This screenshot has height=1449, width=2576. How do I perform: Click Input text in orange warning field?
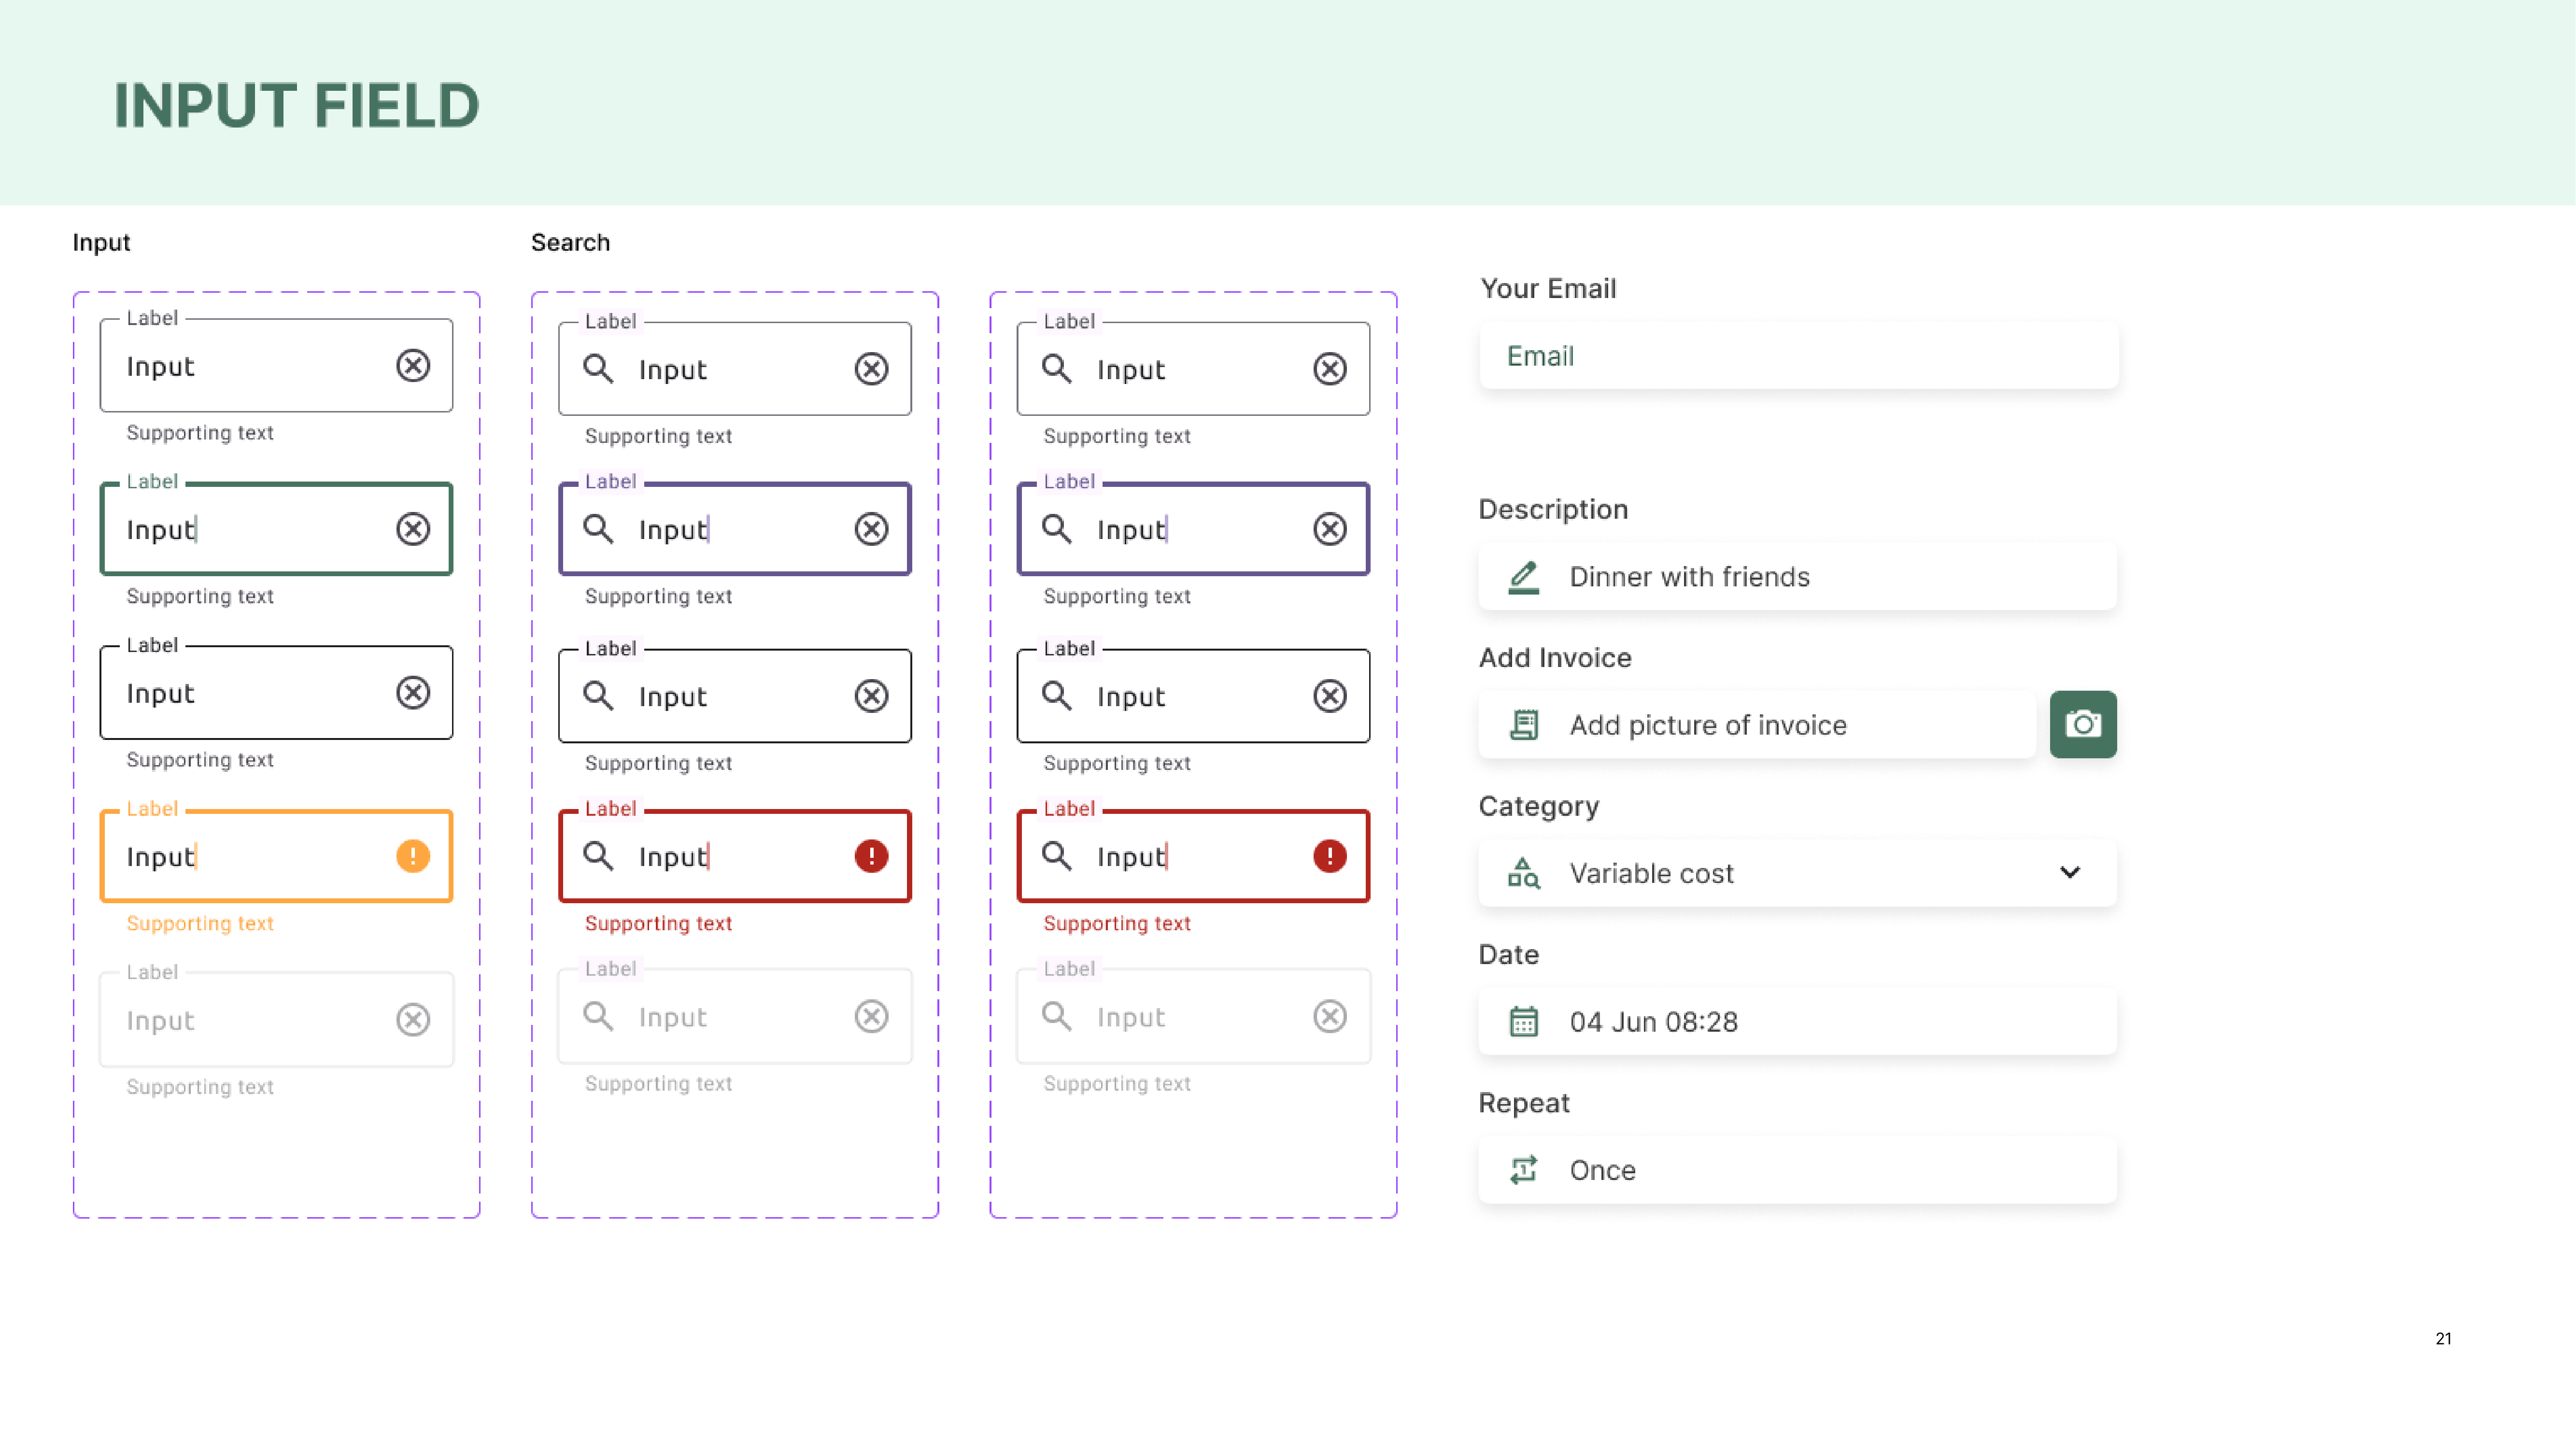click(160, 858)
